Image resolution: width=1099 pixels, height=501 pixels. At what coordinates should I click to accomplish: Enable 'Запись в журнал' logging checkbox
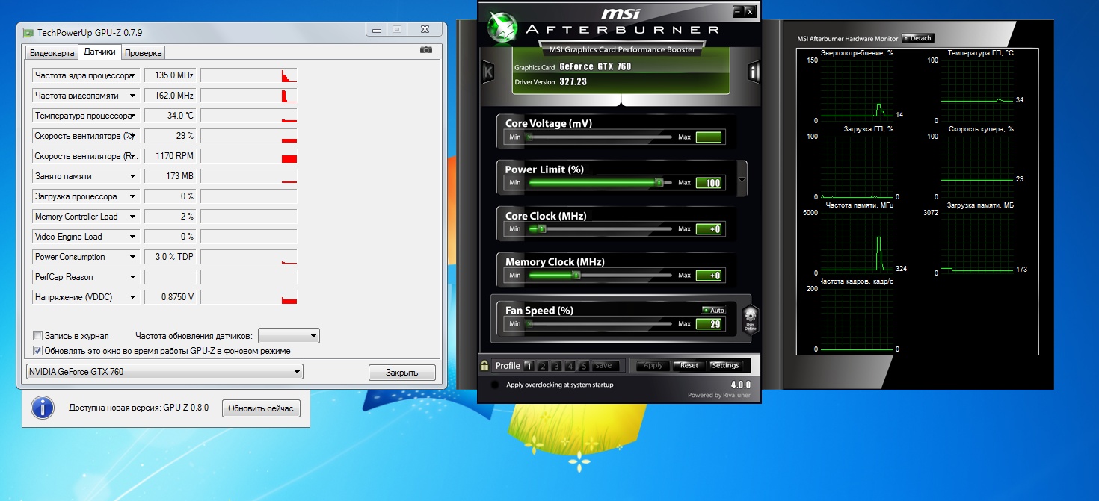38,336
